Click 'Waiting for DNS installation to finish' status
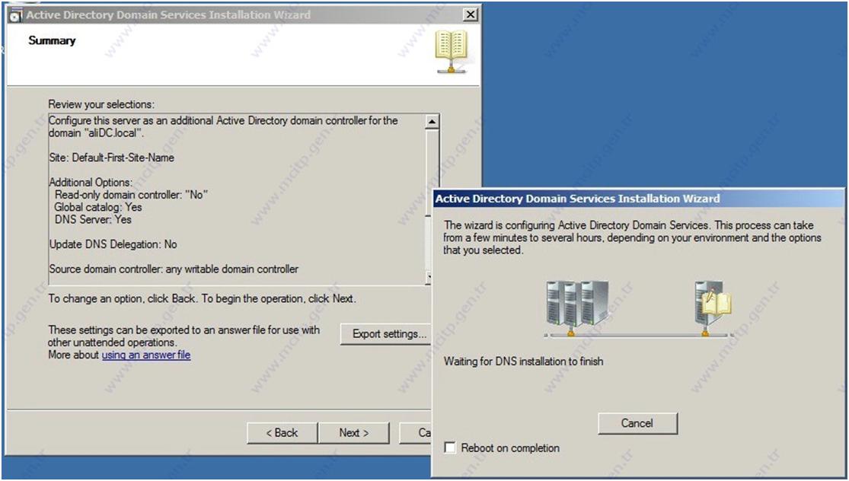Image resolution: width=849 pixels, height=481 pixels. coord(524,361)
